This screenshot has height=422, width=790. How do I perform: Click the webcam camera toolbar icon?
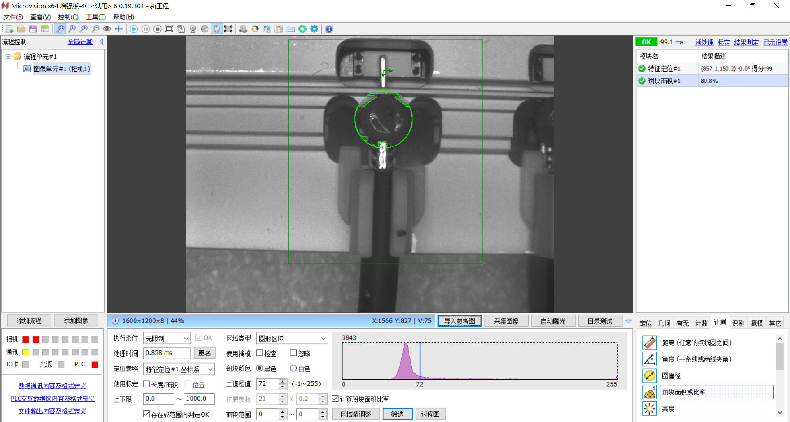tap(193, 29)
